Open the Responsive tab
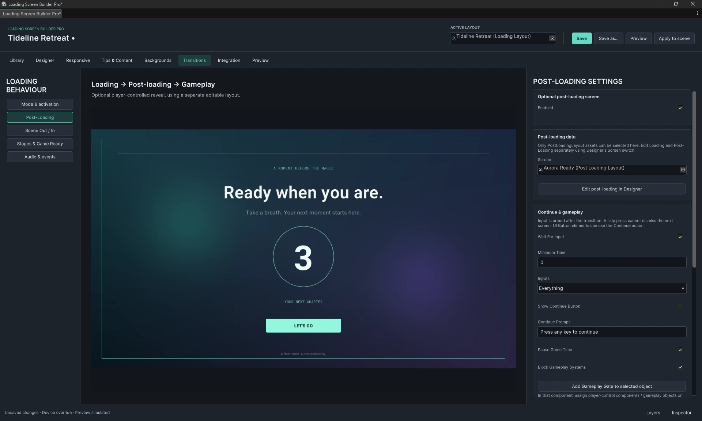The width and height of the screenshot is (702, 421). coord(78,60)
